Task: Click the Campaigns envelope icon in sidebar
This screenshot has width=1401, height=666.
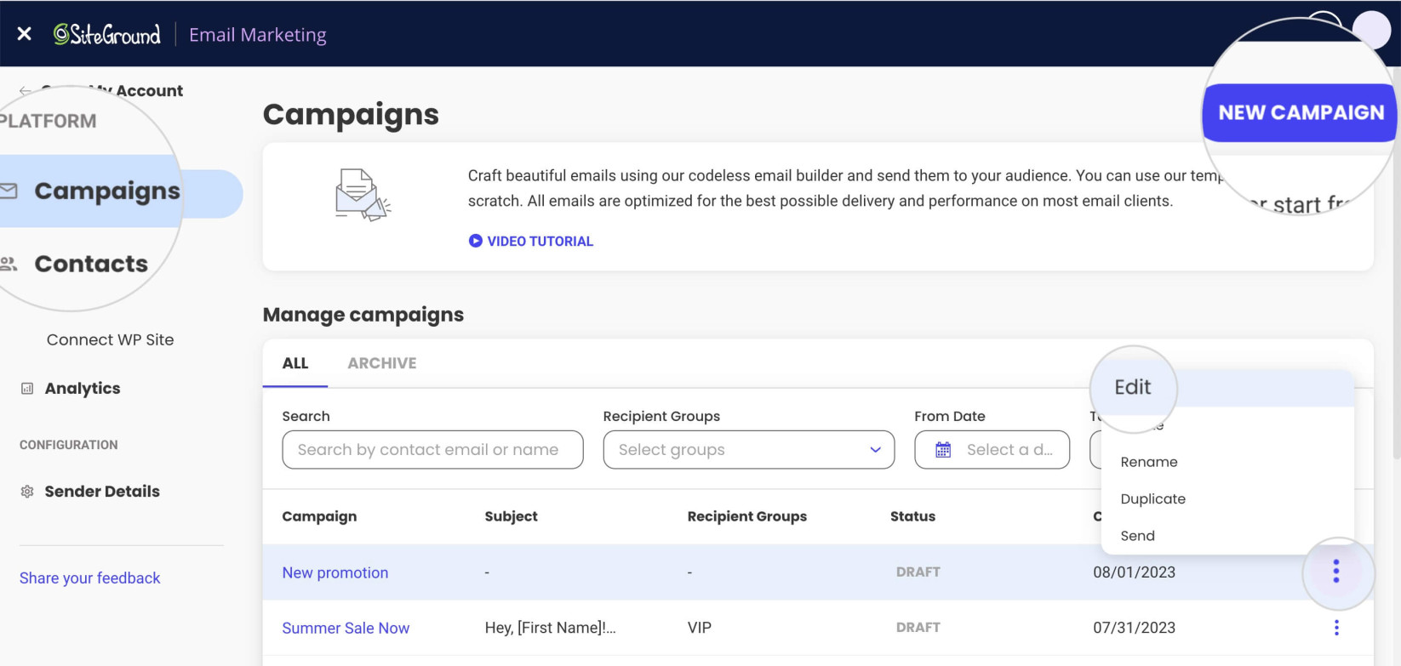Action: tap(9, 191)
